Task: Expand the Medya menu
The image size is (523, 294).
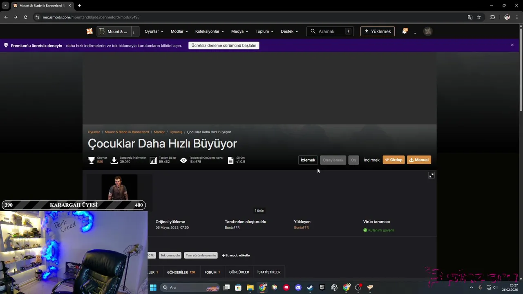Action: tap(240, 31)
